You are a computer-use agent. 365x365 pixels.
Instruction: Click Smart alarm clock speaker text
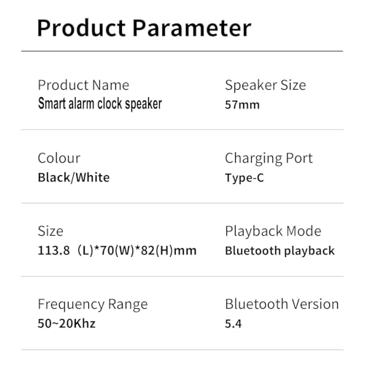[x=100, y=104]
